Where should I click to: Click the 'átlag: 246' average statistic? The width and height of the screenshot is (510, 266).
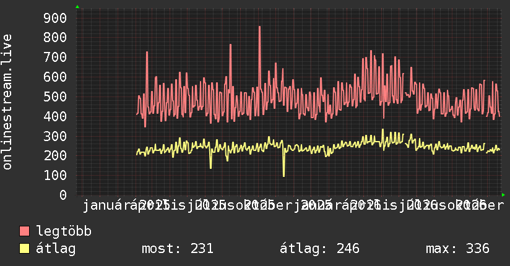coord(319,249)
